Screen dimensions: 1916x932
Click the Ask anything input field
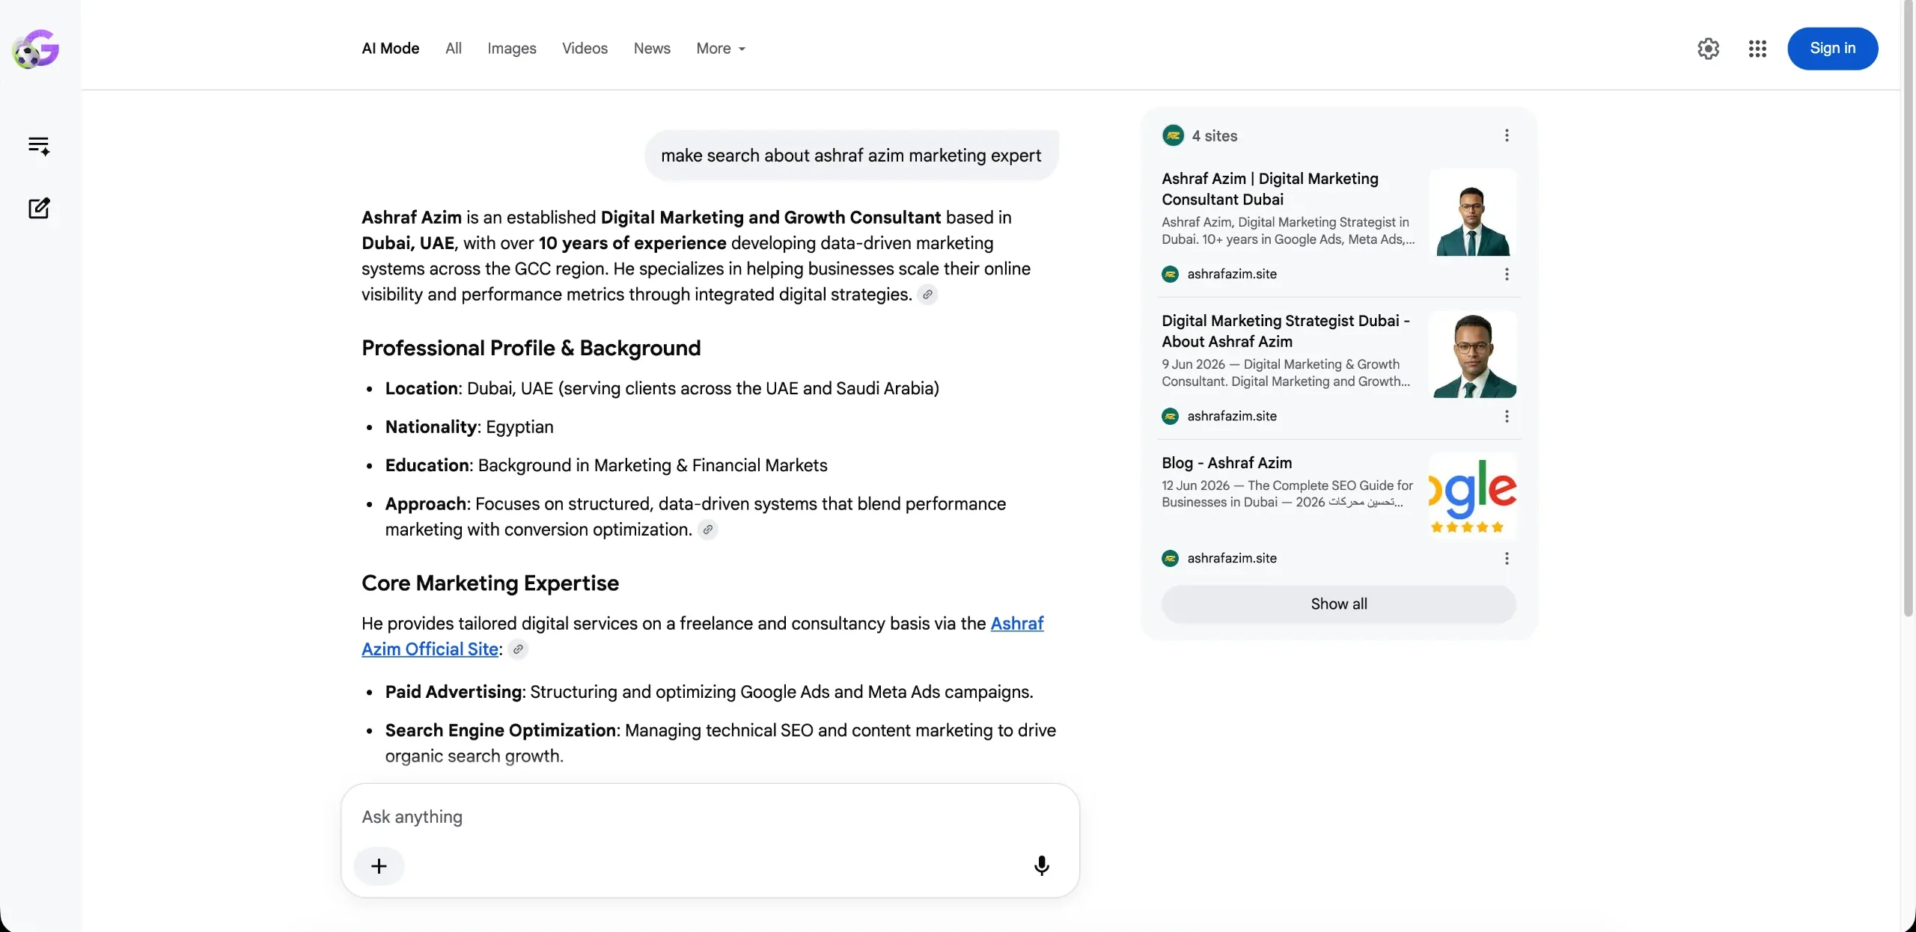(710, 817)
